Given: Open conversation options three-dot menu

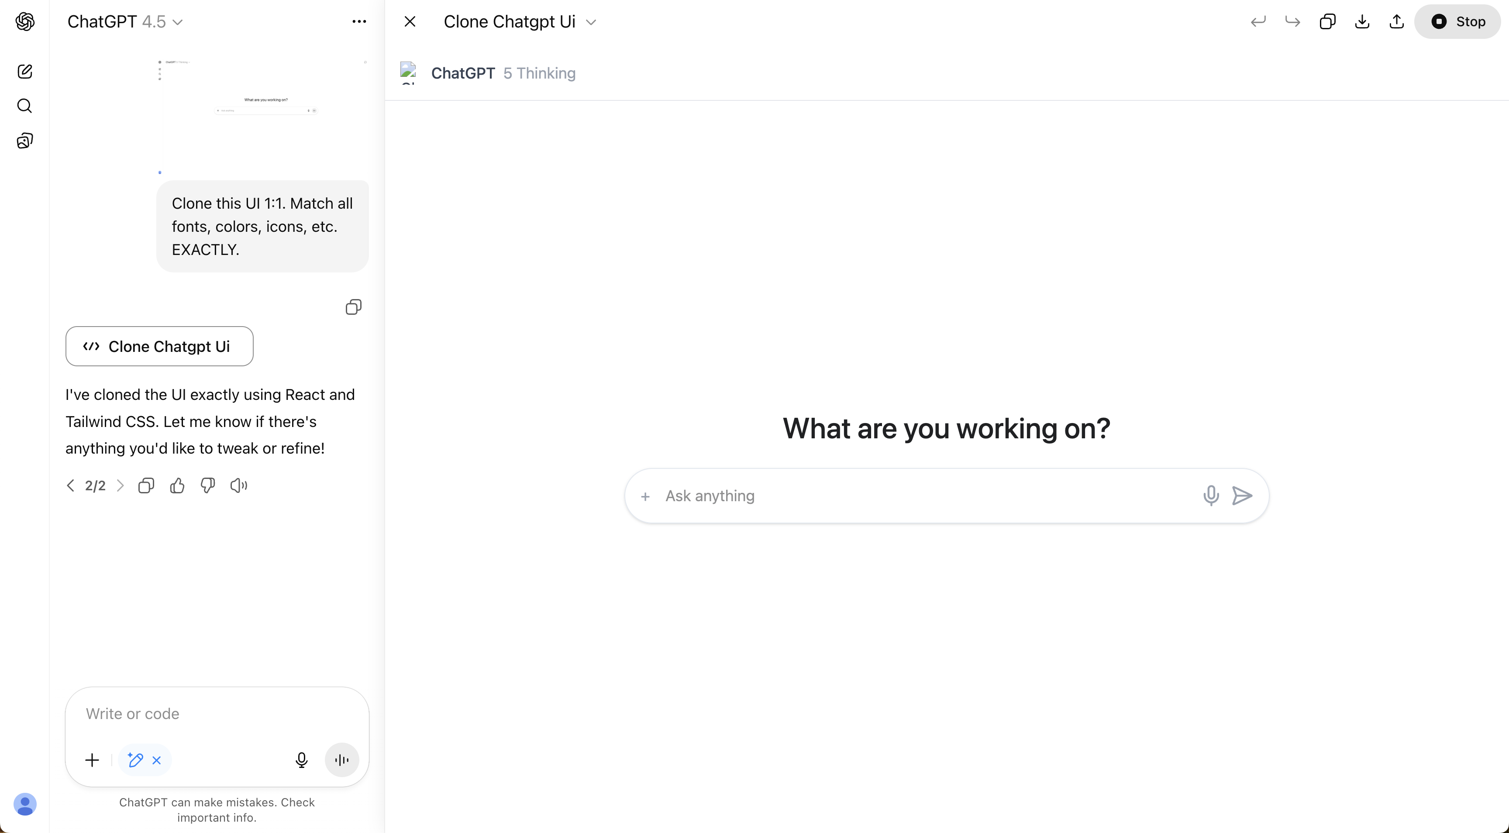Looking at the screenshot, I should click(359, 22).
